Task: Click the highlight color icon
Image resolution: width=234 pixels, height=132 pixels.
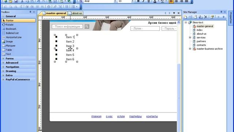Action: [162, 1]
